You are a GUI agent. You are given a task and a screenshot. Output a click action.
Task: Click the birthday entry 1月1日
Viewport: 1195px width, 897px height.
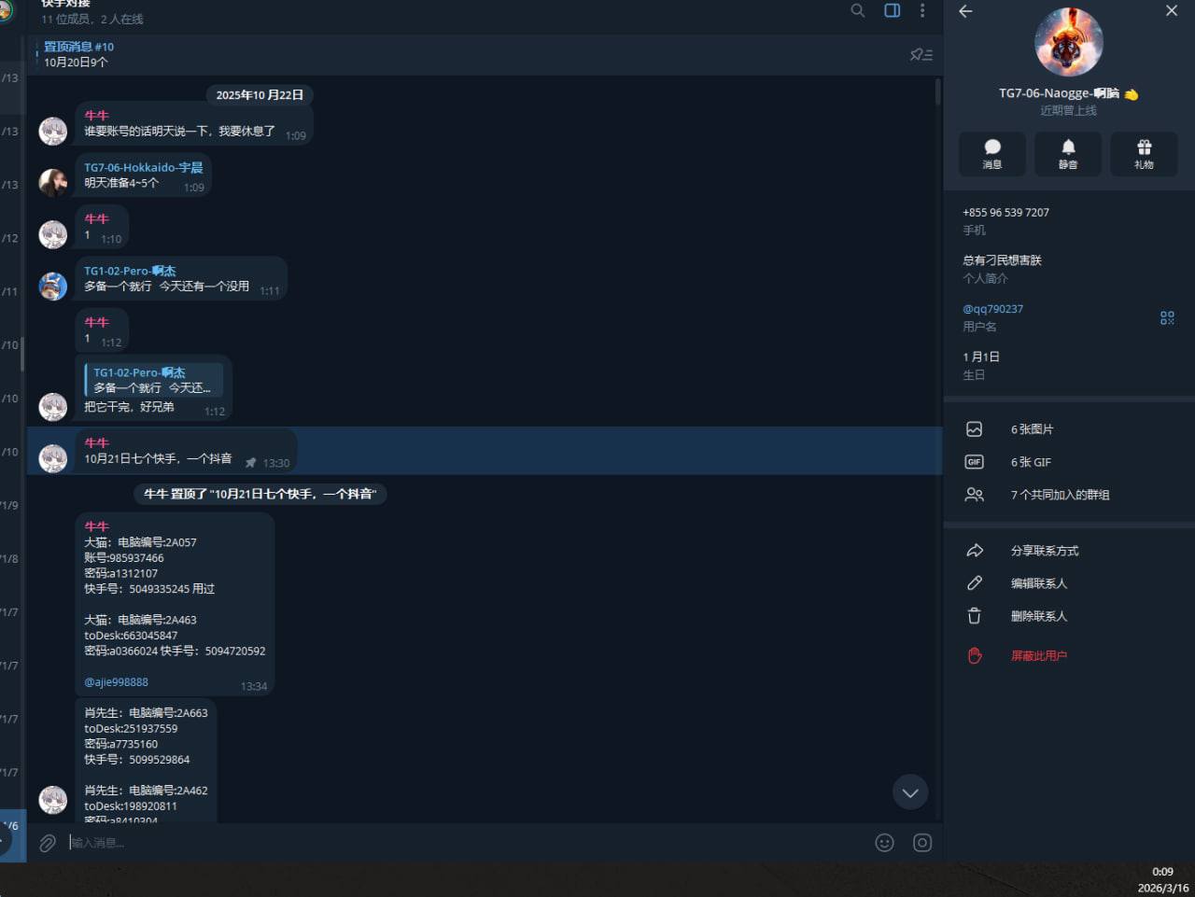981,357
